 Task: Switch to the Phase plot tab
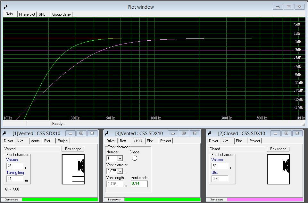pos(27,14)
